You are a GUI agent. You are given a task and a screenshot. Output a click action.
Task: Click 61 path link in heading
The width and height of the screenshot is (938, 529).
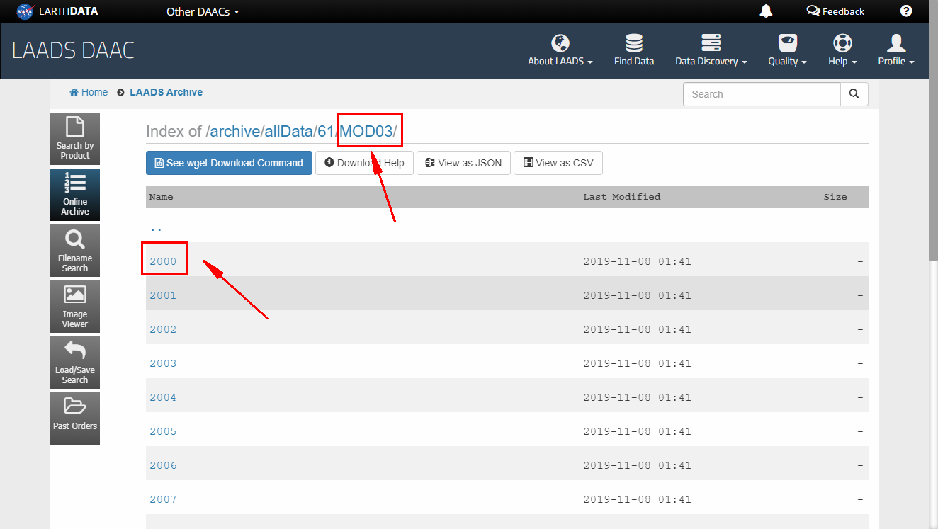325,131
